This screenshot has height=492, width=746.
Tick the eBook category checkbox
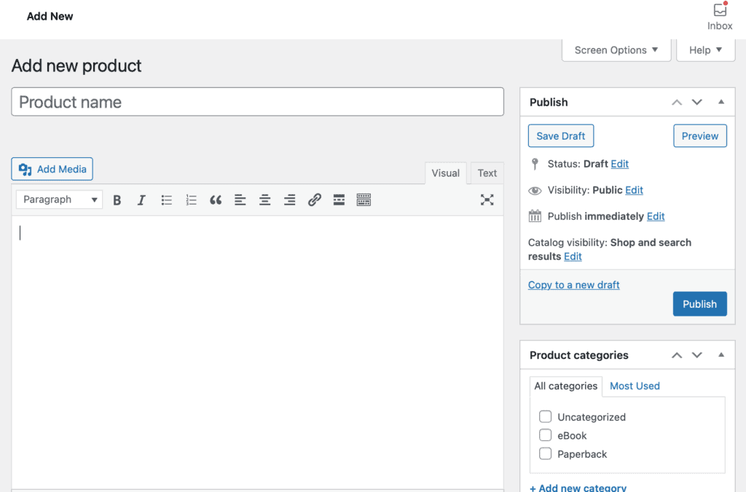(545, 435)
